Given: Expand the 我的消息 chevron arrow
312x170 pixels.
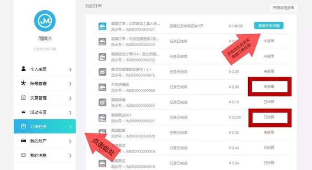Looking at the screenshot, I should 70,156.
